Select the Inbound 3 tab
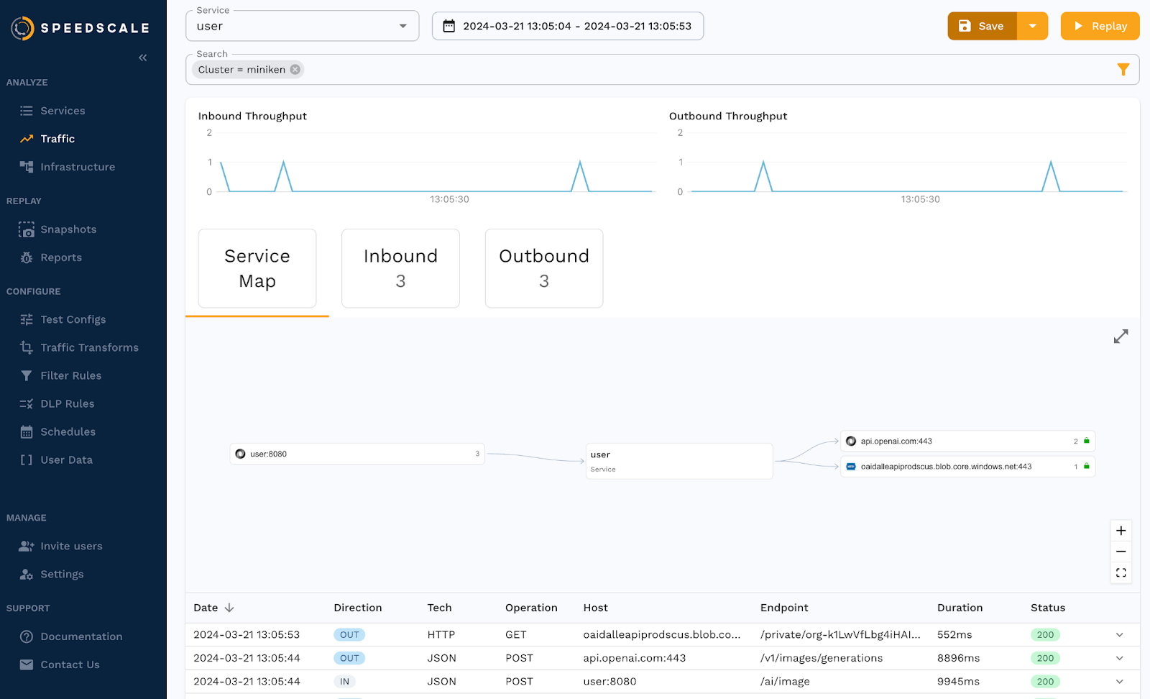The image size is (1150, 699). (400, 268)
